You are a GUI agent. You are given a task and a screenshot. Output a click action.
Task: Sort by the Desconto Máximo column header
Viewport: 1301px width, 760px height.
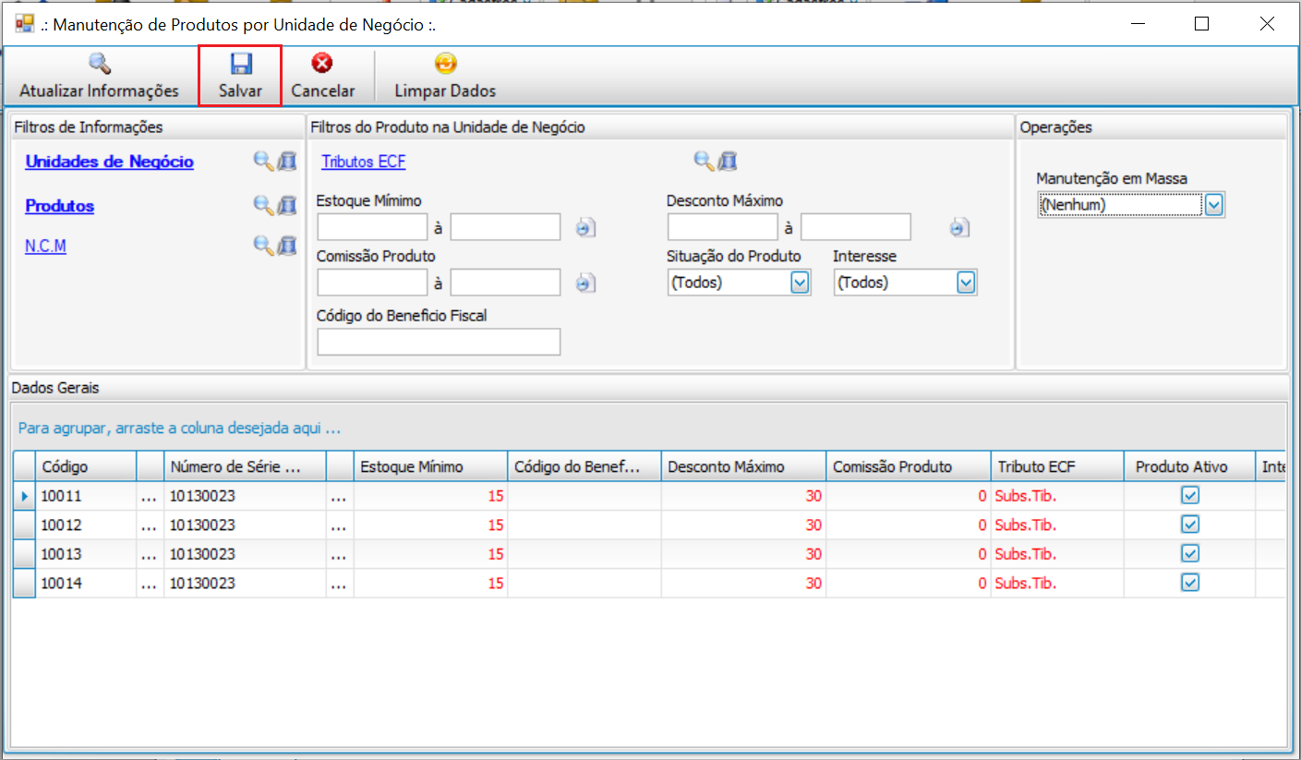coord(744,466)
